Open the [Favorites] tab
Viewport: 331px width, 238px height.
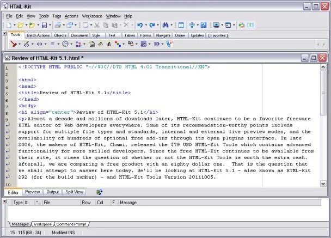tap(218, 35)
